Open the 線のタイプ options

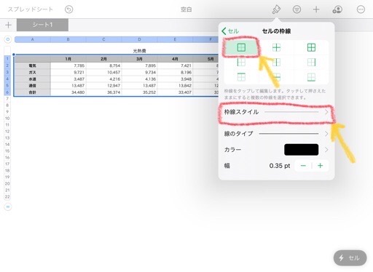(x=276, y=134)
